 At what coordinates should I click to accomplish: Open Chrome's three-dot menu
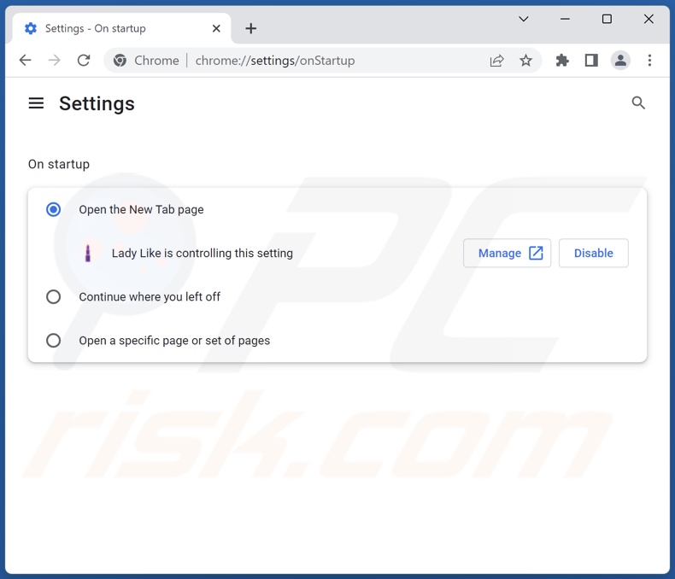coord(649,61)
